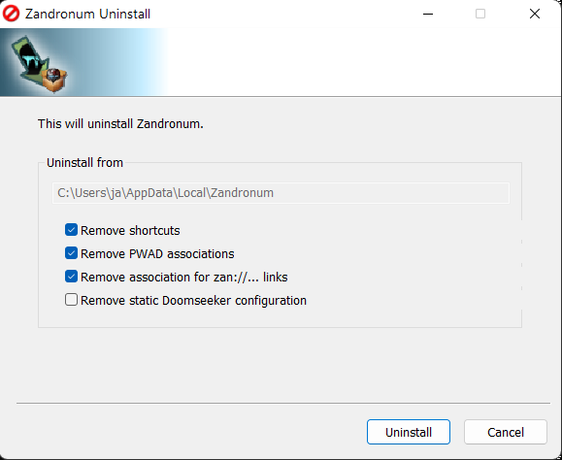The height and width of the screenshot is (460, 562).
Task: Enable Remove static Doomseeker configuration checkbox
Action: pos(71,300)
